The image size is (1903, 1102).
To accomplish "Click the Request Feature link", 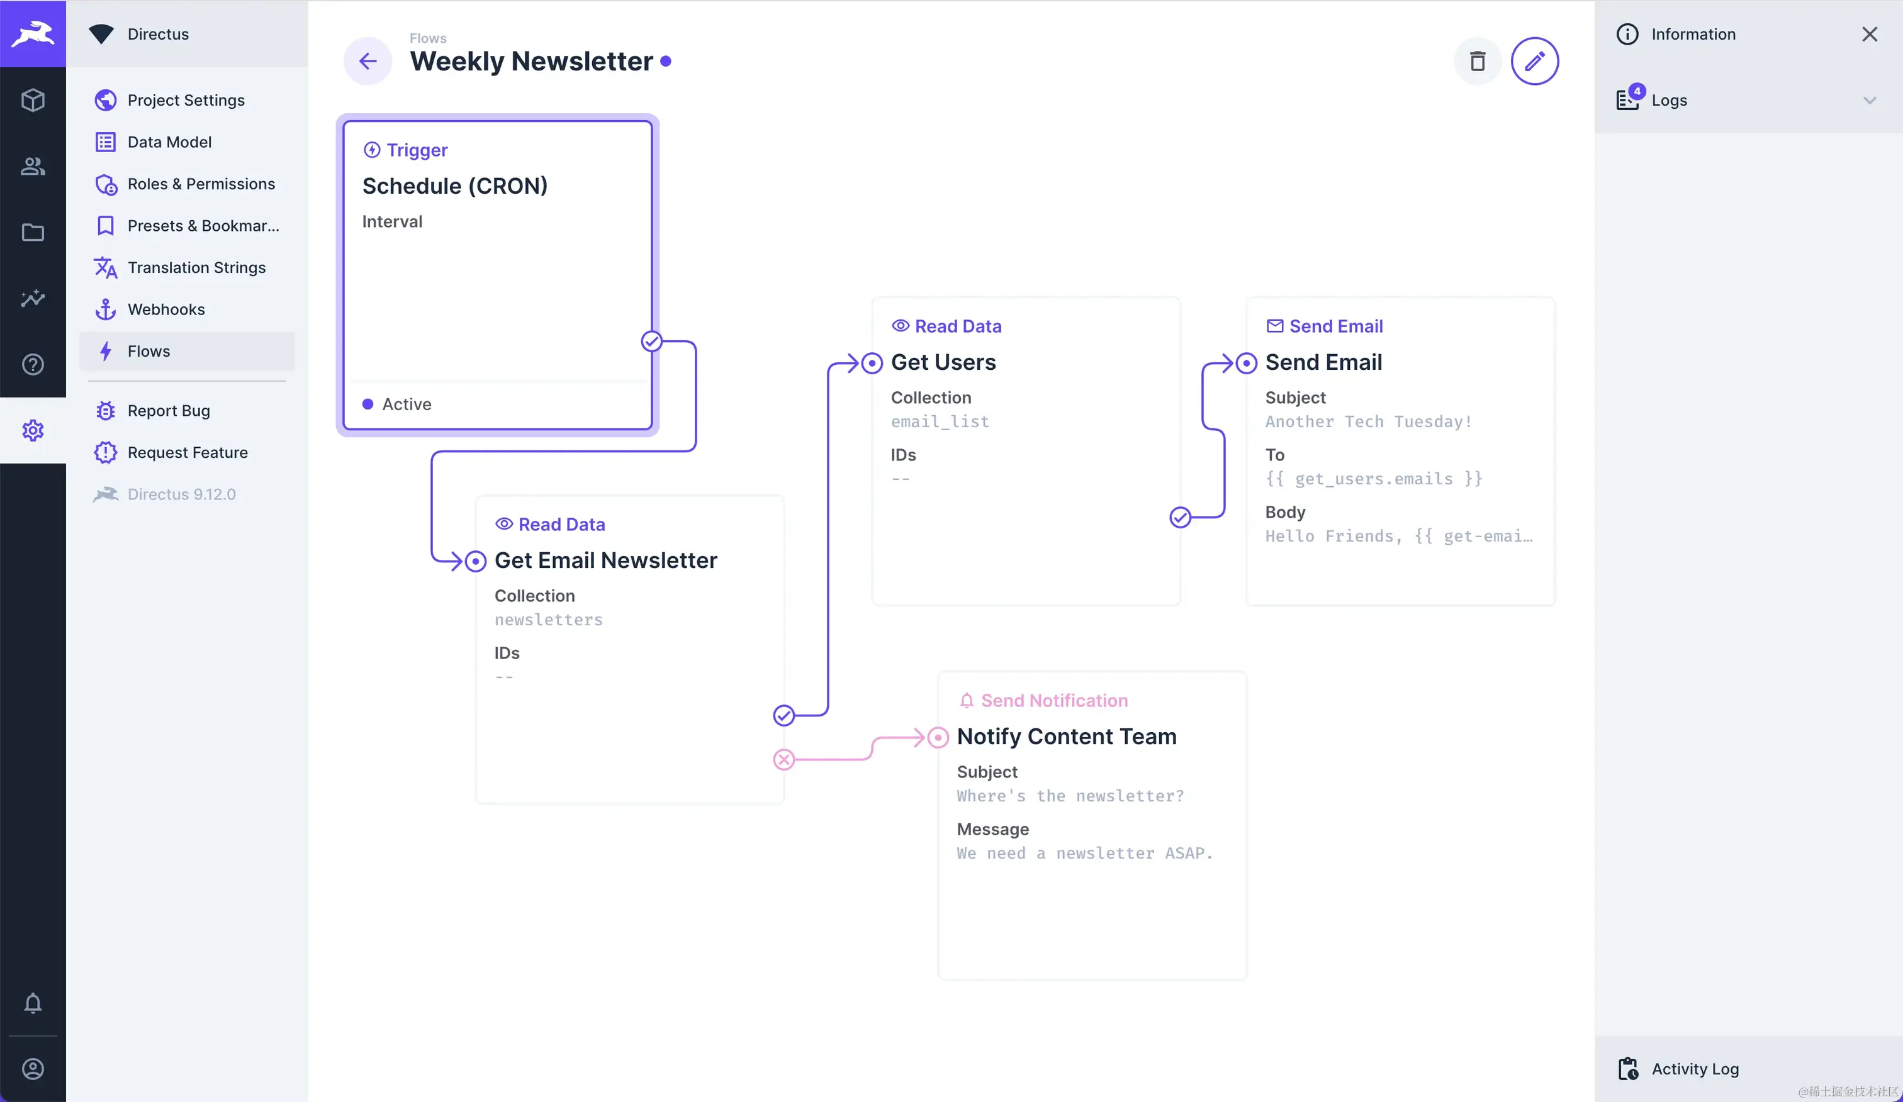I will coord(188,453).
